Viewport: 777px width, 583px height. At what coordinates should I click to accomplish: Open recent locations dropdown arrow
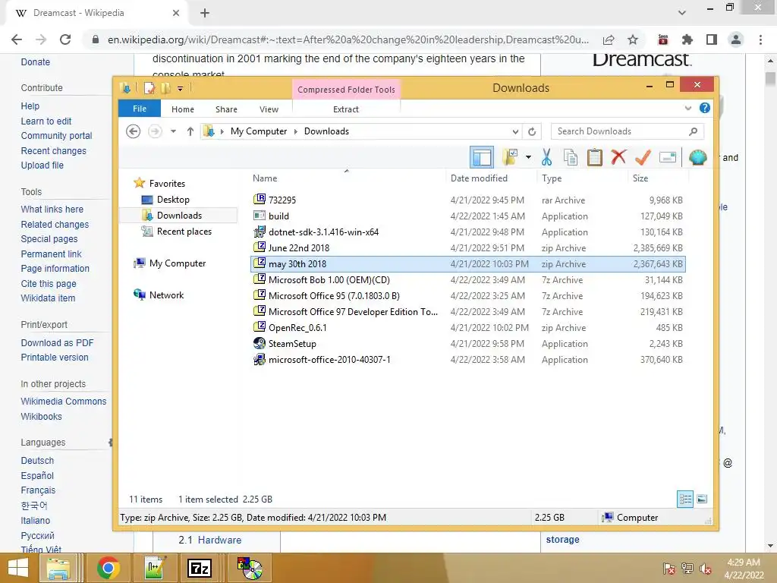(173, 131)
